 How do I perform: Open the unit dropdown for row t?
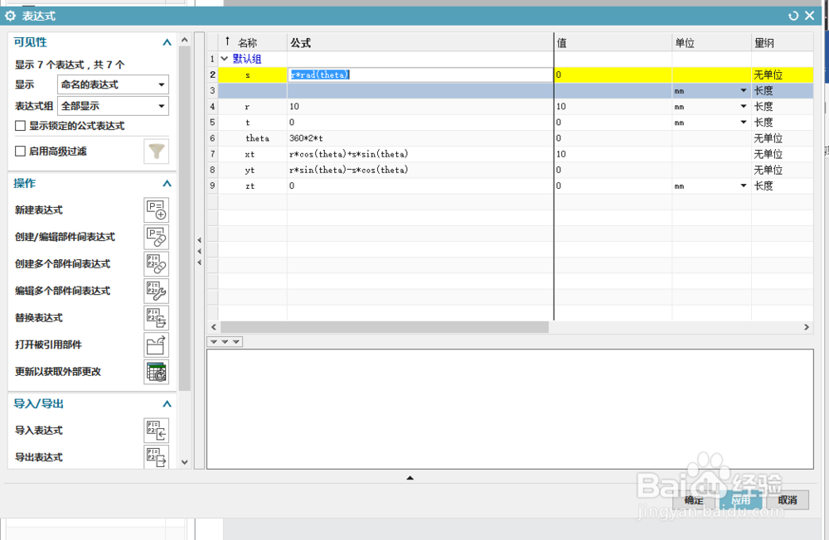coord(744,122)
